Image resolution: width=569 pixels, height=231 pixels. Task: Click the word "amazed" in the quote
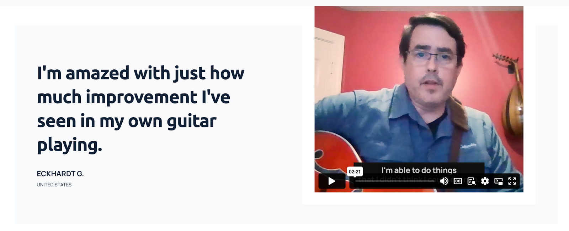pos(97,73)
